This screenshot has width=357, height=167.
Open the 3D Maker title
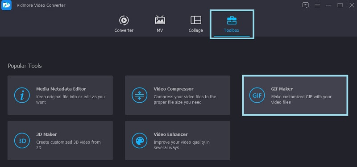[x=46, y=134]
